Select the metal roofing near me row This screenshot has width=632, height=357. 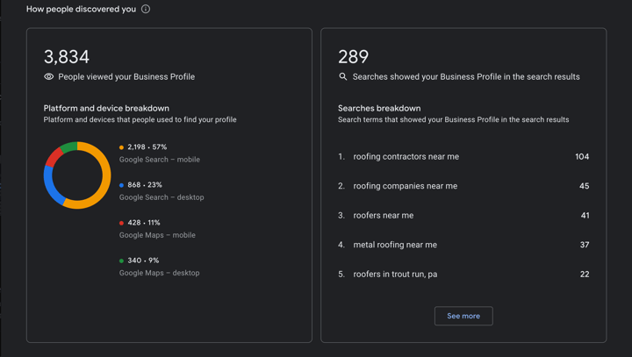[395, 245]
